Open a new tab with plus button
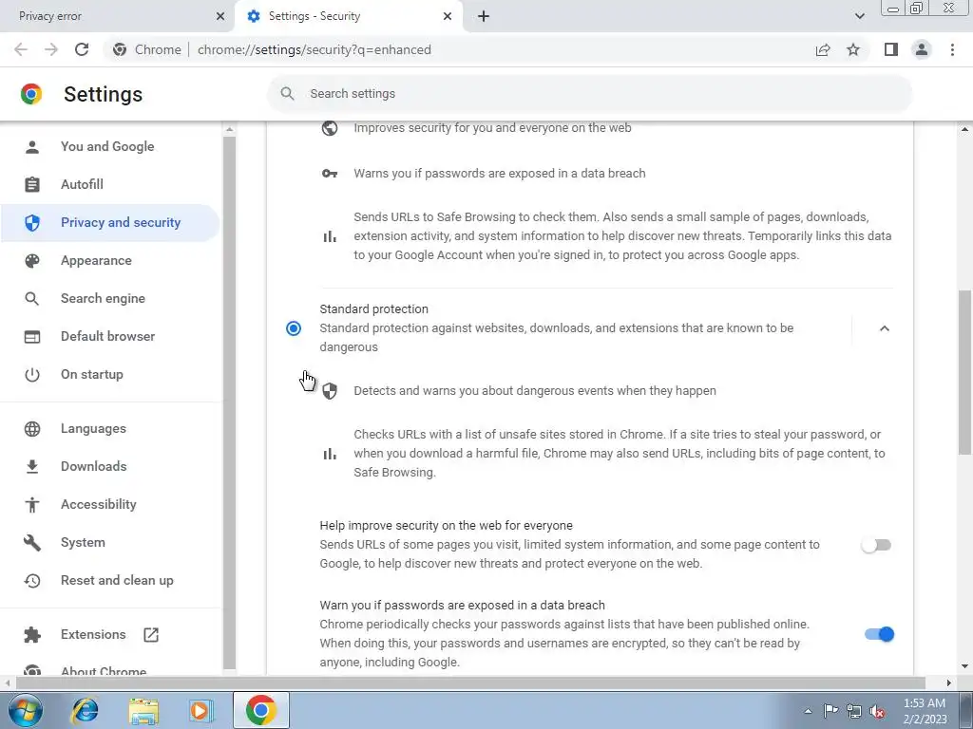The height and width of the screenshot is (729, 973). [x=484, y=16]
